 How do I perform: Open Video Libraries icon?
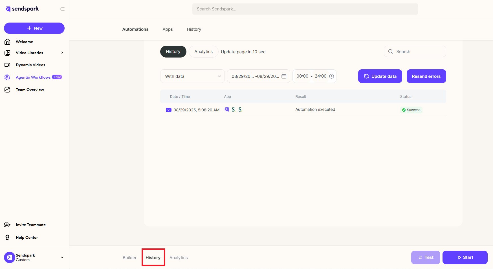pyautogui.click(x=7, y=53)
